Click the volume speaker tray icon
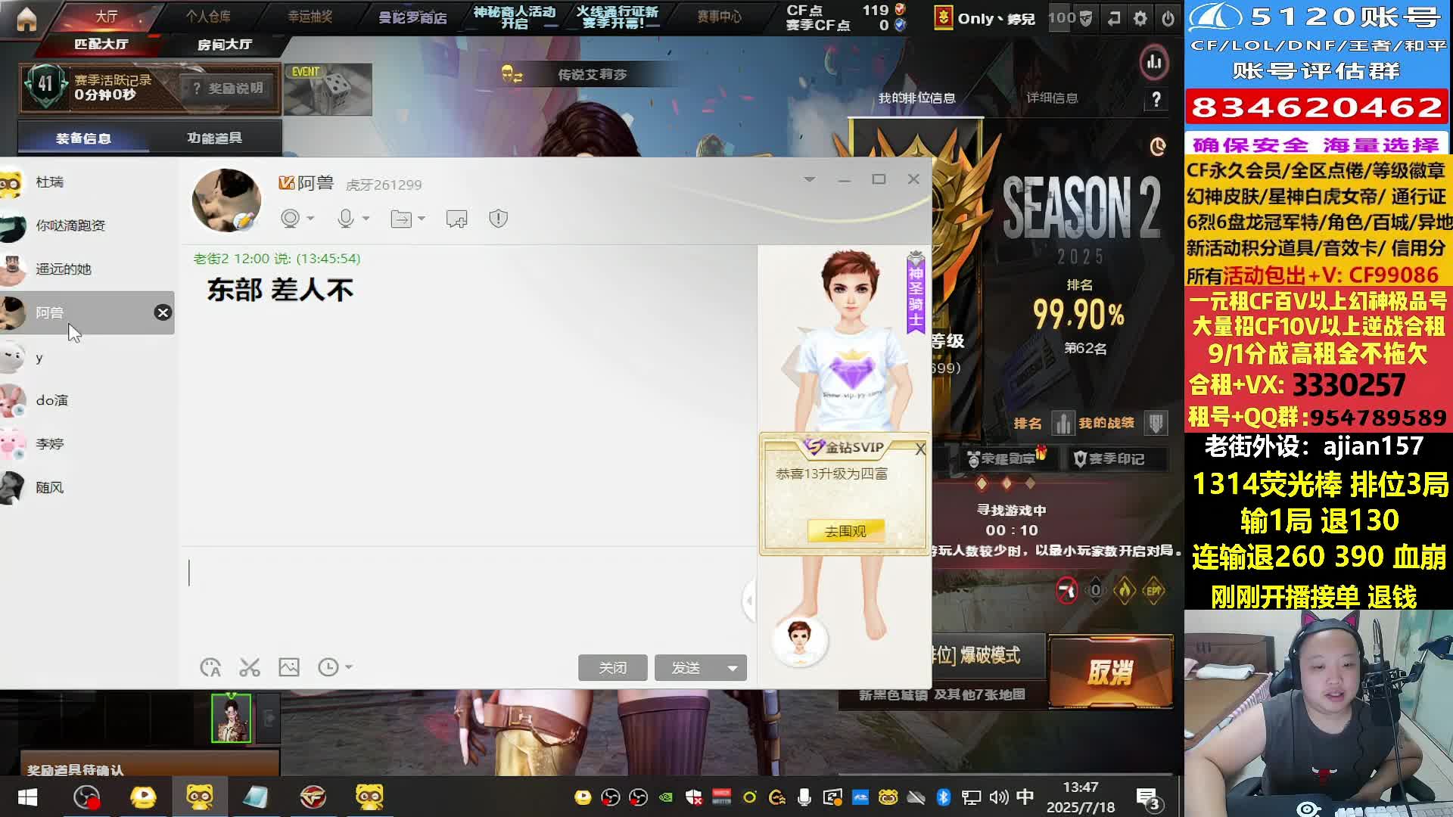 tap(998, 797)
